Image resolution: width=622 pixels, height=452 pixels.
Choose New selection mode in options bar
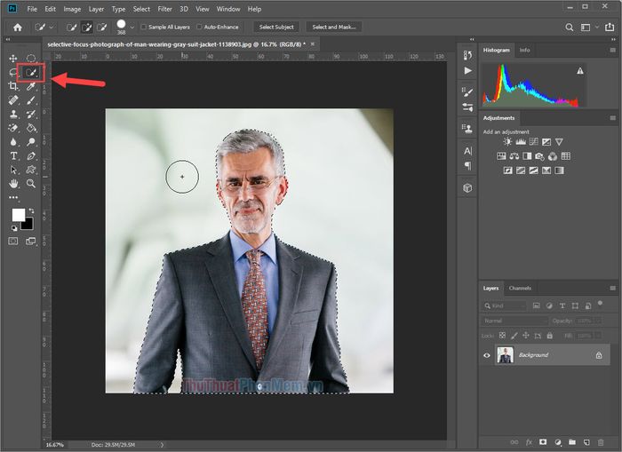[x=71, y=28]
